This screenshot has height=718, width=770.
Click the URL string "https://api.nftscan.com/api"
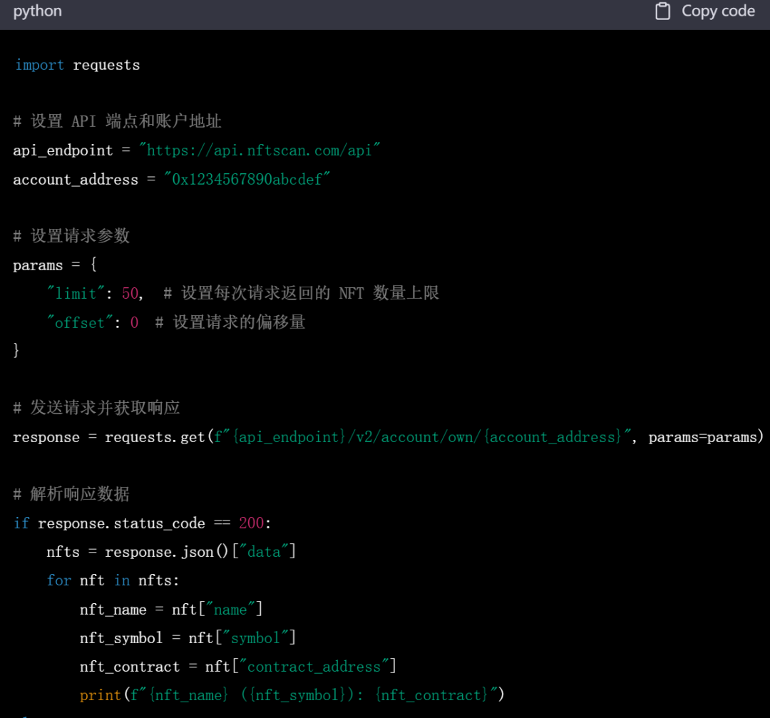[260, 150]
